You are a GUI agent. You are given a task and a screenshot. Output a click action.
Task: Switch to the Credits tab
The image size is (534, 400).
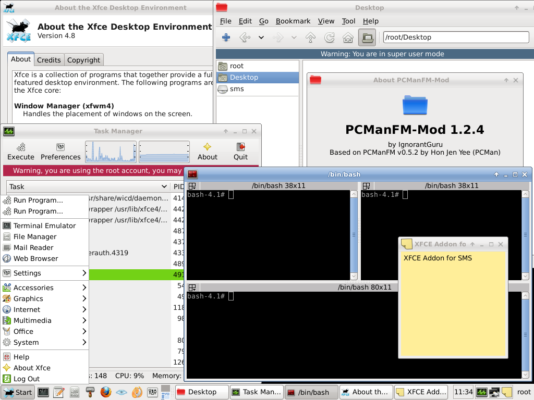pyautogui.click(x=49, y=60)
